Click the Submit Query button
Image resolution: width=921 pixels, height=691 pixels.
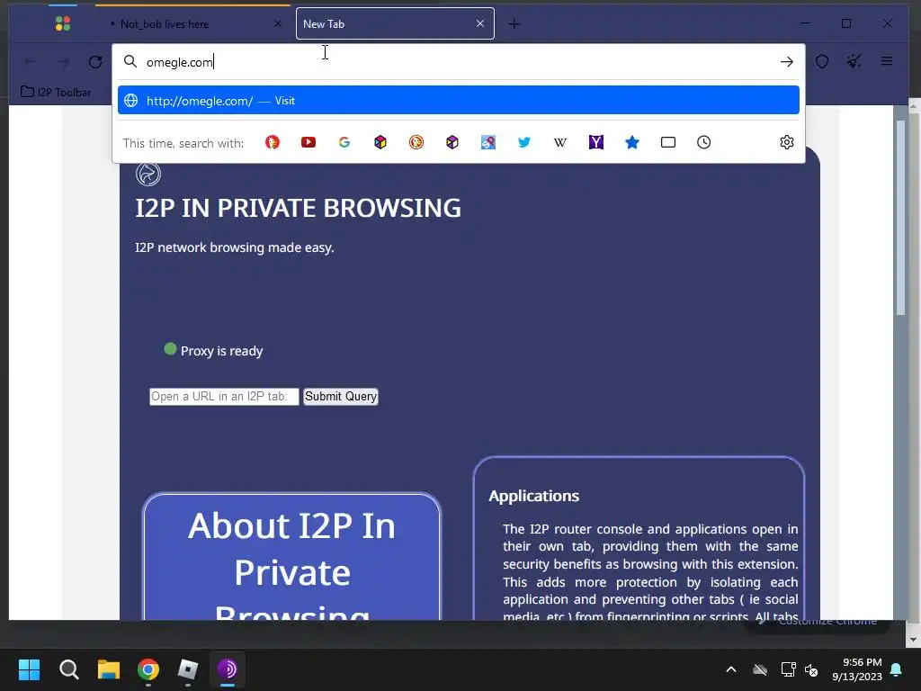[x=341, y=397]
